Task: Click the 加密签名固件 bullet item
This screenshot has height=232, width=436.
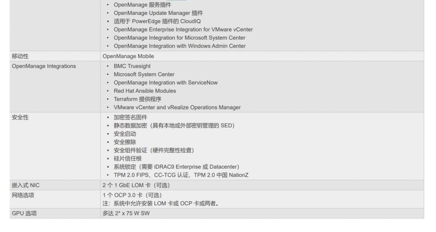Action: click(131, 117)
